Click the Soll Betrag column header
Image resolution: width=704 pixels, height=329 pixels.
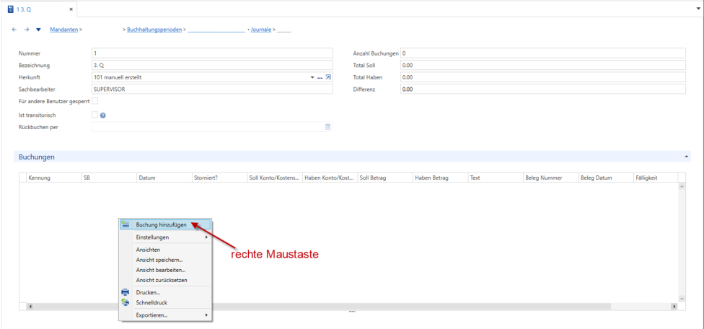point(385,177)
